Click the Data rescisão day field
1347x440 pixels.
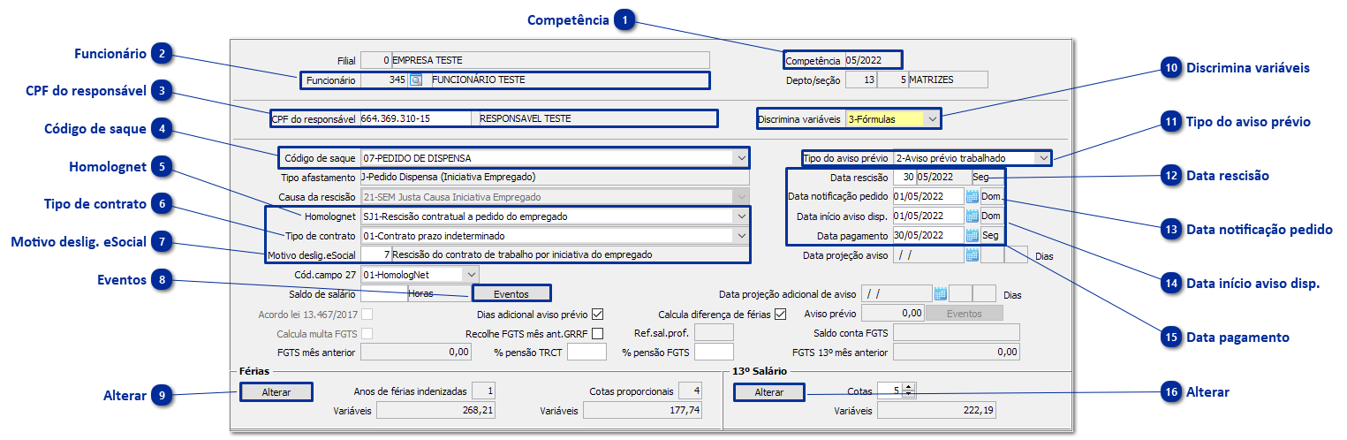point(904,177)
